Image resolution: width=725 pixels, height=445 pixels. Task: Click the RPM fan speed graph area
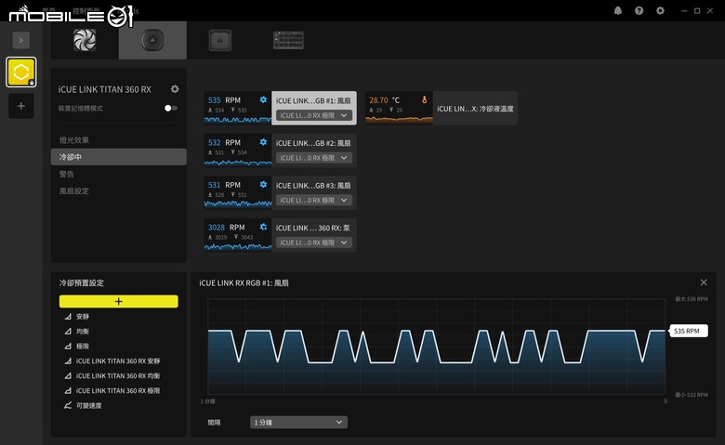pyautogui.click(x=437, y=347)
